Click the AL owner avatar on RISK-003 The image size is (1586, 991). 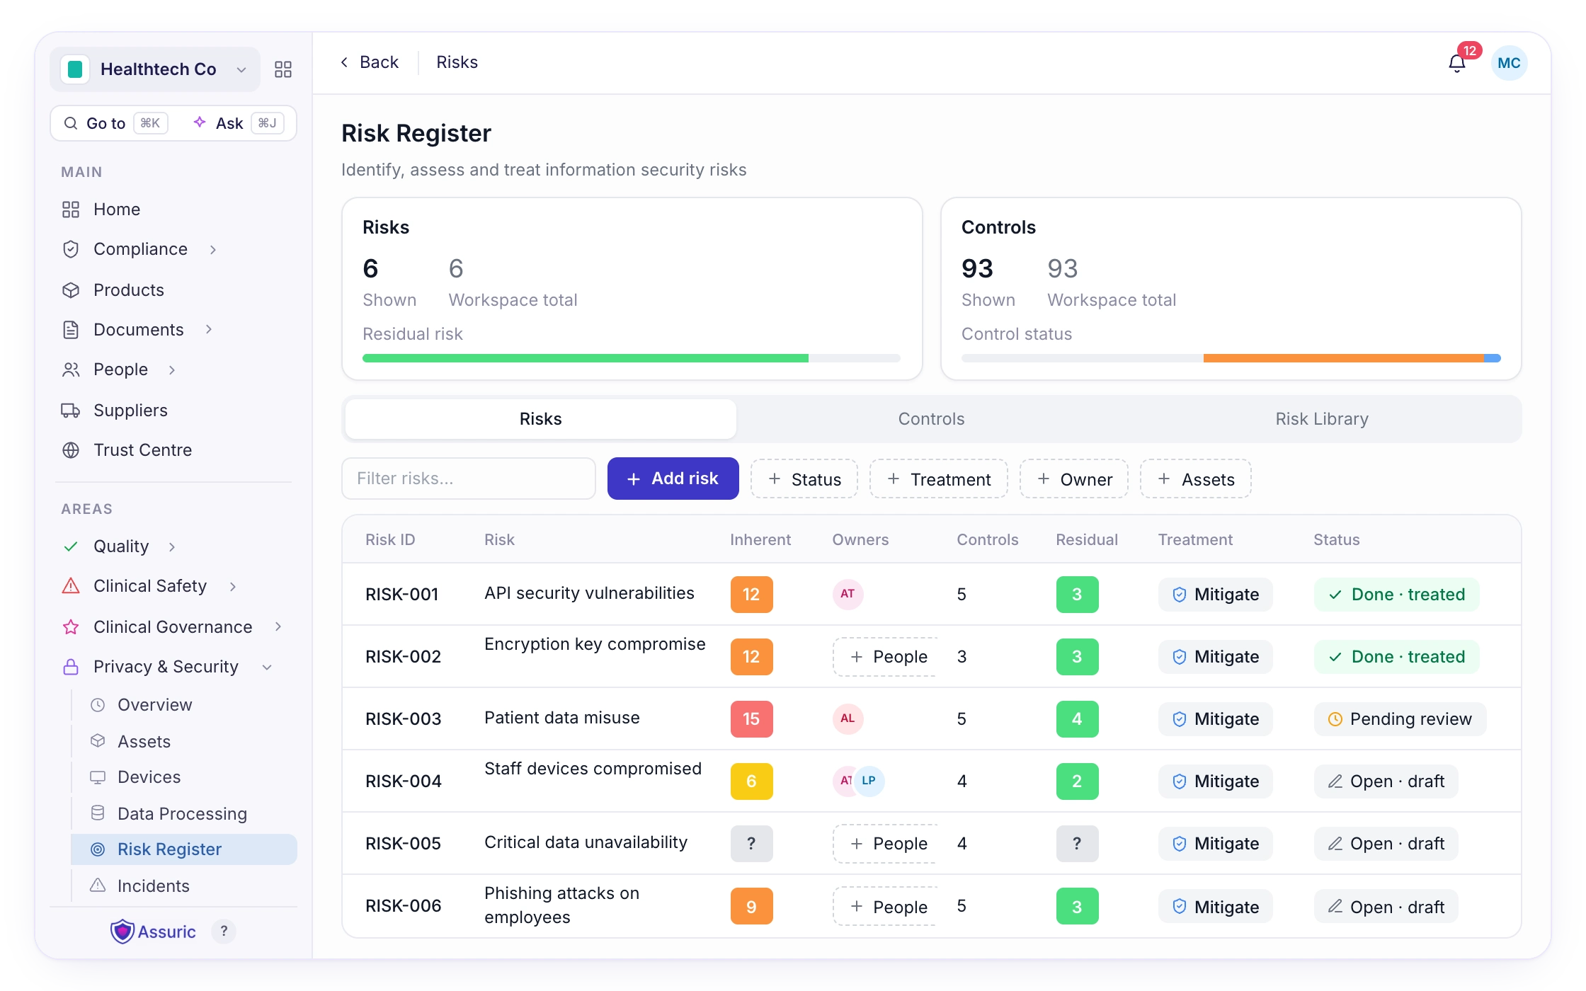click(848, 718)
